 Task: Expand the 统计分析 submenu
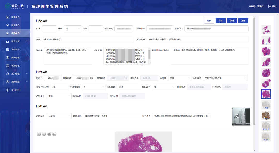tap(16, 41)
